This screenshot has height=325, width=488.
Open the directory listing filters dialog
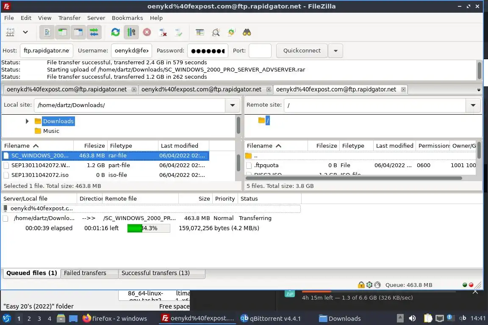pos(200,32)
